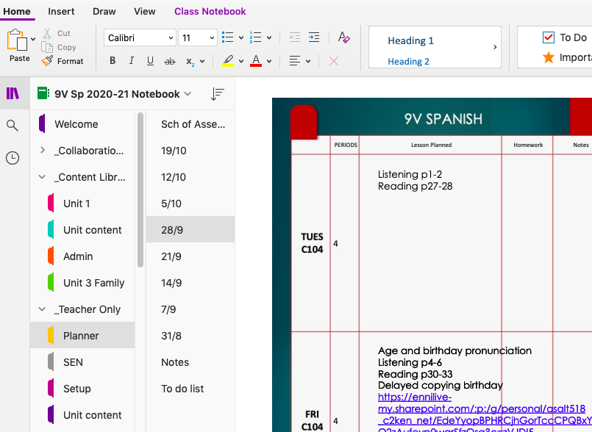Apply the Heading 1 style
This screenshot has width=592, height=432.
point(410,40)
